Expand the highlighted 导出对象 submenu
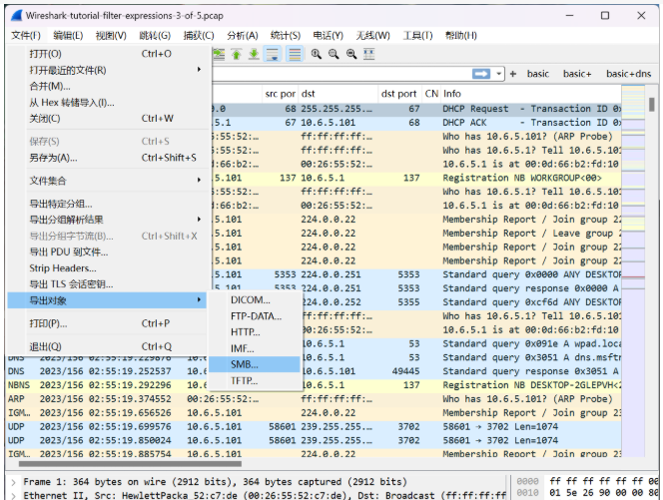This screenshot has width=663, height=500. coord(107,300)
